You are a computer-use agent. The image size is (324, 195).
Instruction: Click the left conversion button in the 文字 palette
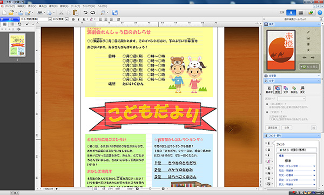click(272, 128)
